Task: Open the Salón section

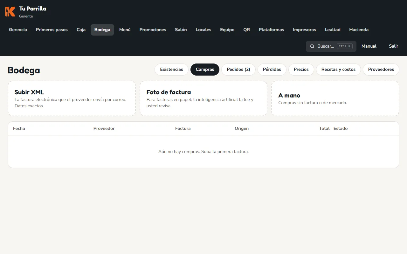Action: click(181, 30)
